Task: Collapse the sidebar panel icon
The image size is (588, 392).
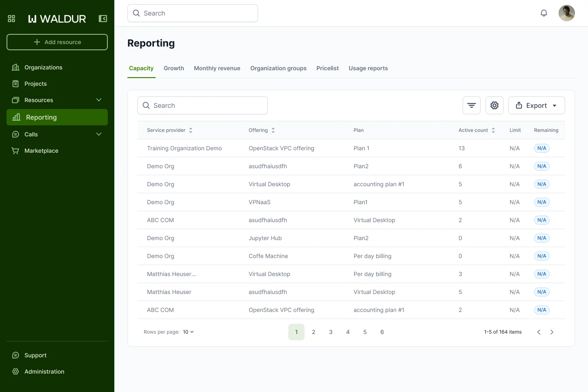Action: (103, 19)
